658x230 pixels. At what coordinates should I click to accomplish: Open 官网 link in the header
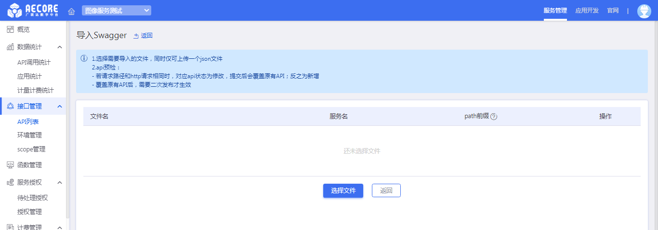pyautogui.click(x=613, y=10)
